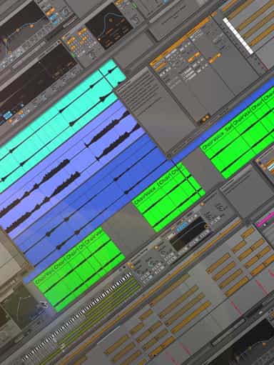Toggle the orange activator of the device above the striped keyboard

click(130, 264)
